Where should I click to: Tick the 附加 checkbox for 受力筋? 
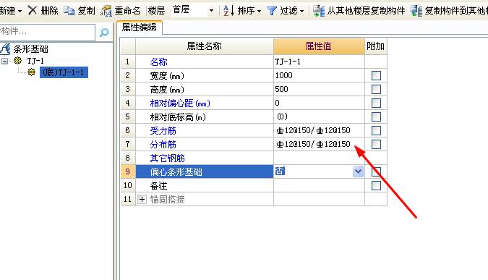pos(376,130)
